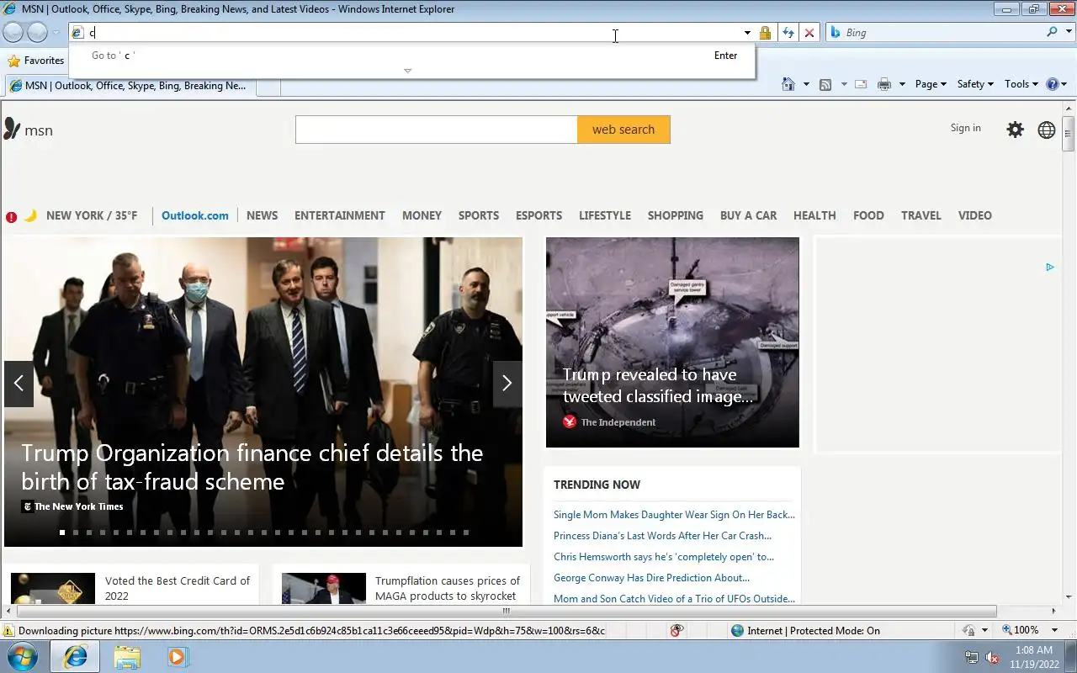Open Trumpflation causes prices story
This screenshot has width=1077, height=673.
pyautogui.click(x=448, y=588)
